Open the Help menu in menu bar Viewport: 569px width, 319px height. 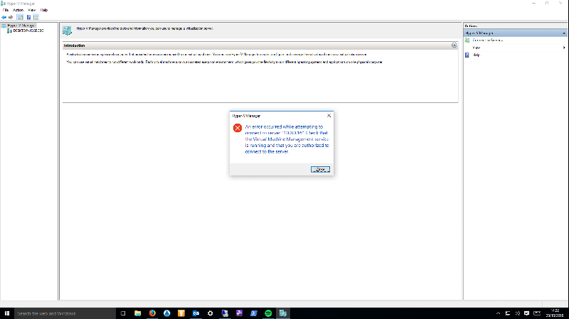click(44, 10)
